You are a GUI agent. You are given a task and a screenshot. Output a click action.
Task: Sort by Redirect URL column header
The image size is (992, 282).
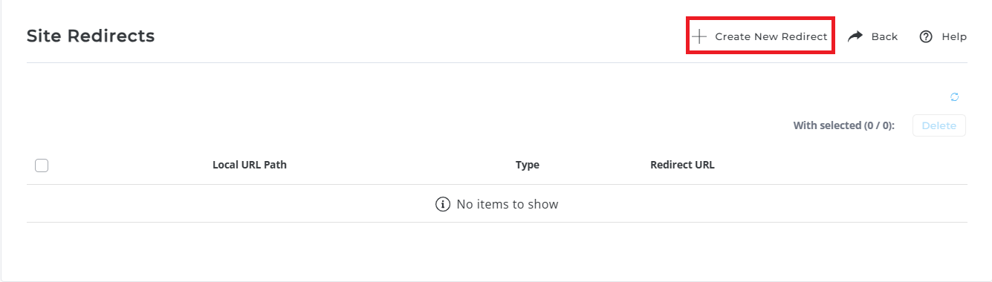(x=682, y=165)
